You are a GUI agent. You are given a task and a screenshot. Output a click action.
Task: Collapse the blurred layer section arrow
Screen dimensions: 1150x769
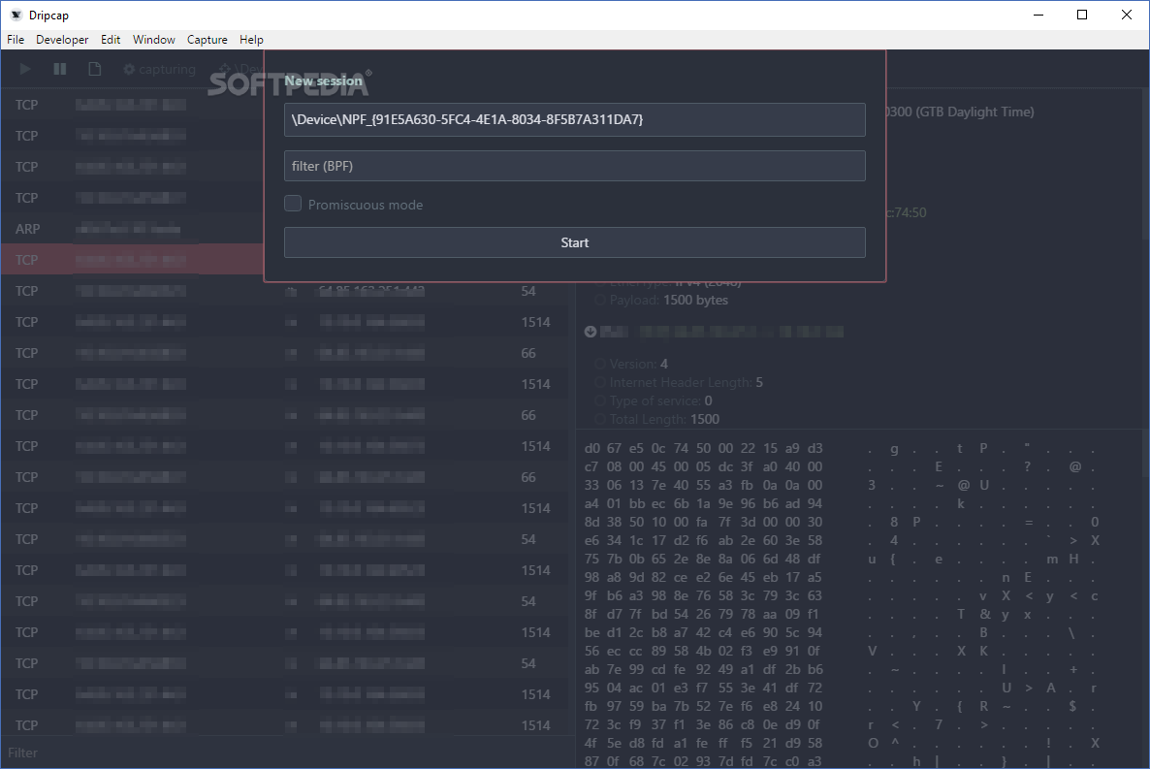pyautogui.click(x=591, y=332)
